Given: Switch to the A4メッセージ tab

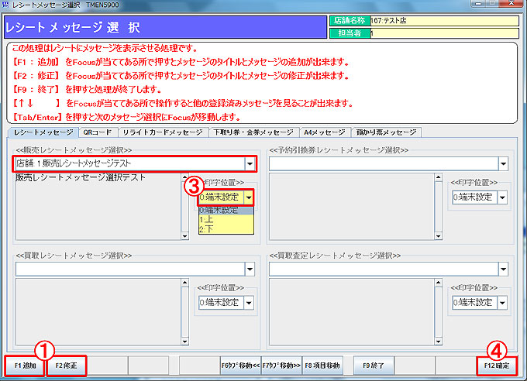Looking at the screenshot, I should click(x=325, y=132).
